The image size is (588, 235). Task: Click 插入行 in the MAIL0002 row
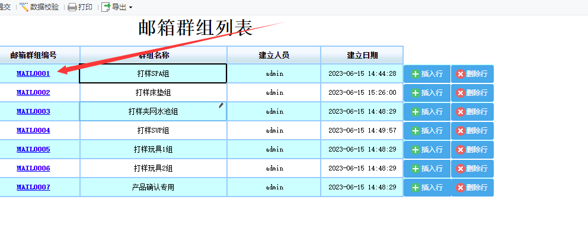pyautogui.click(x=427, y=93)
